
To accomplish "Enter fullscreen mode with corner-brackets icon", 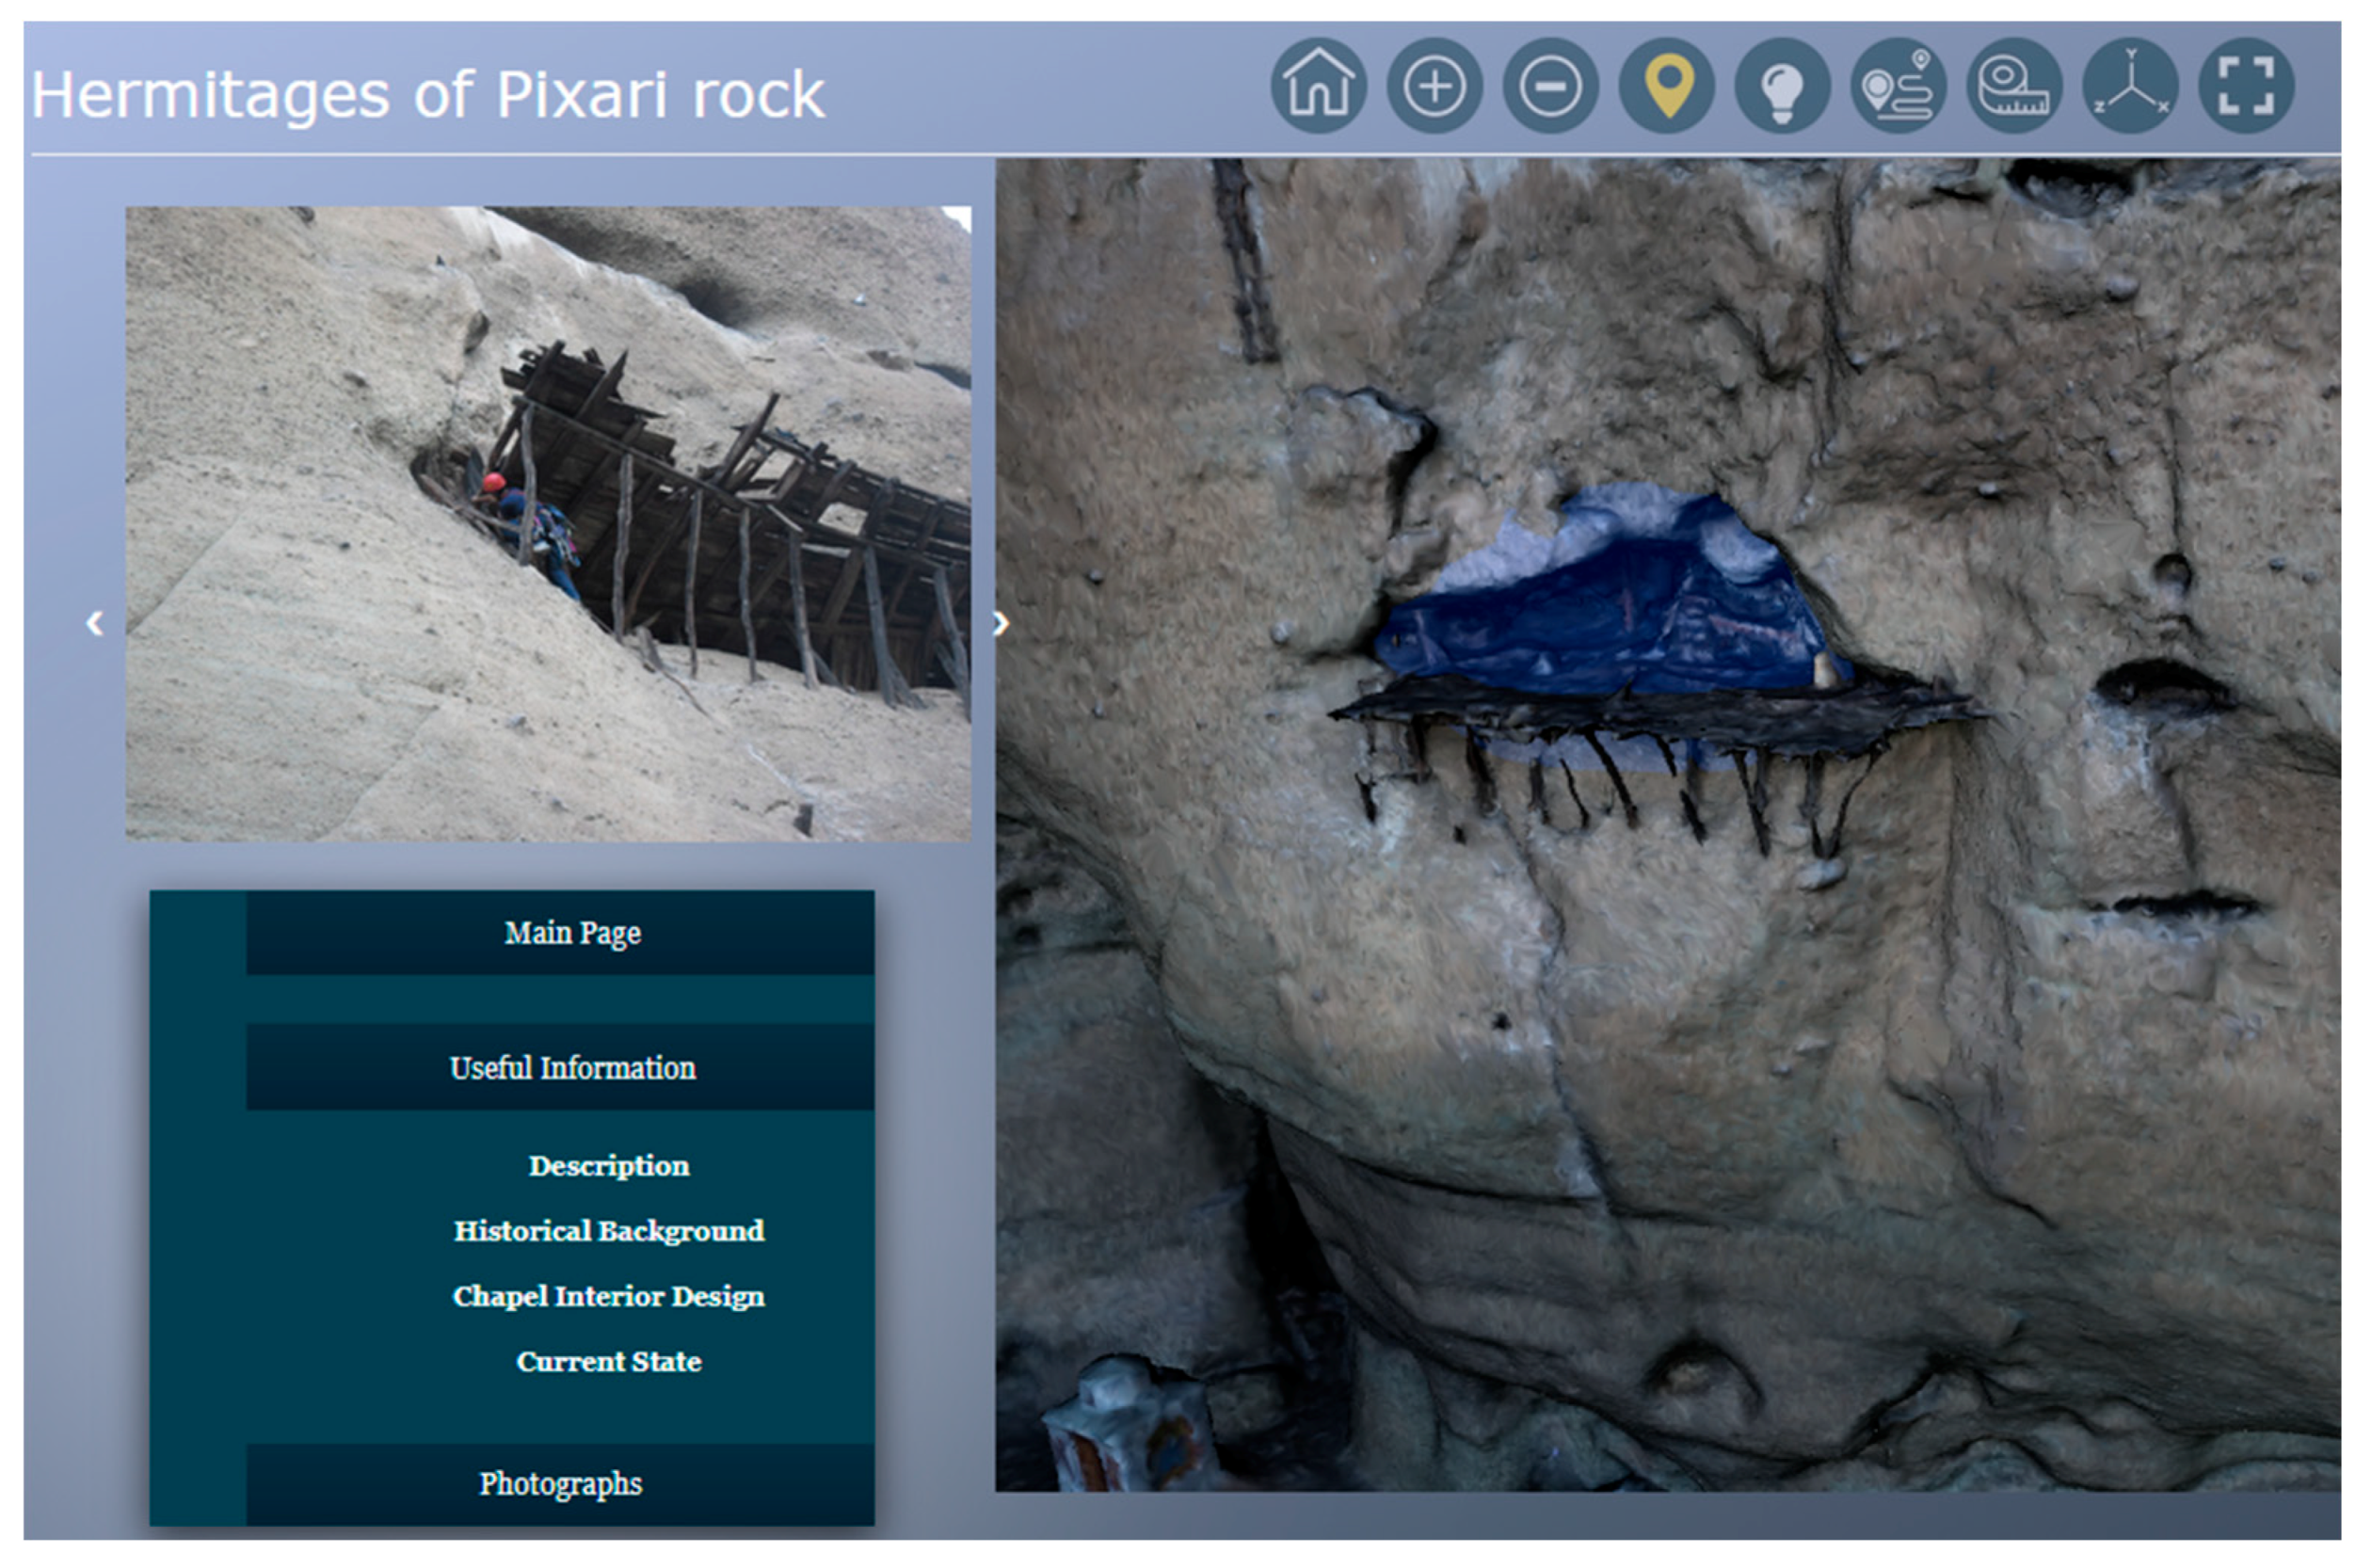I will [2245, 86].
